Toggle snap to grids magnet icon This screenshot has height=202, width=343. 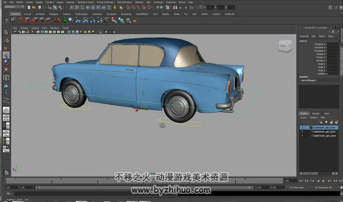(x=128, y=8)
